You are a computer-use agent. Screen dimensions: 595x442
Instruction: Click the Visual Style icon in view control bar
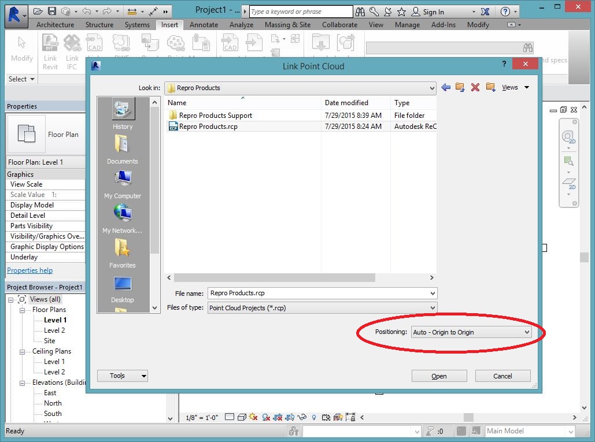(242, 417)
